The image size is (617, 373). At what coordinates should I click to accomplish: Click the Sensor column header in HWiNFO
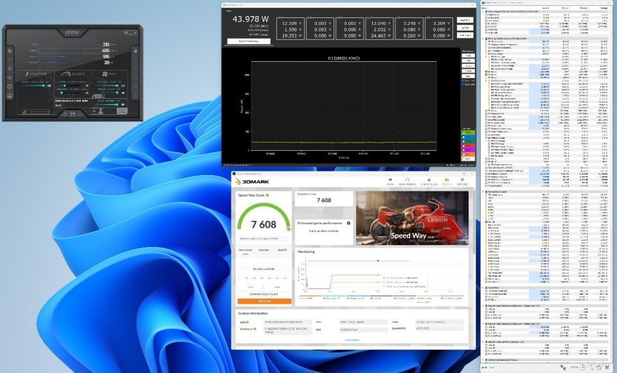[x=505, y=8]
